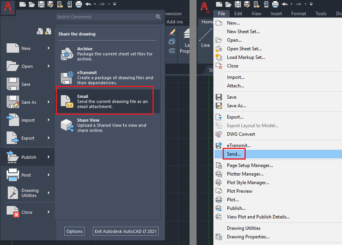Choose Send... in File menu

tap(278, 154)
